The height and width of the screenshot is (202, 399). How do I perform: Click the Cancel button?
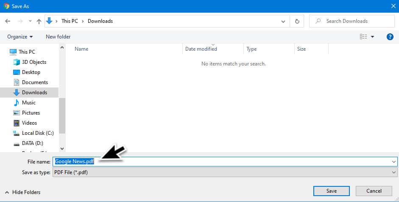tap(374, 191)
